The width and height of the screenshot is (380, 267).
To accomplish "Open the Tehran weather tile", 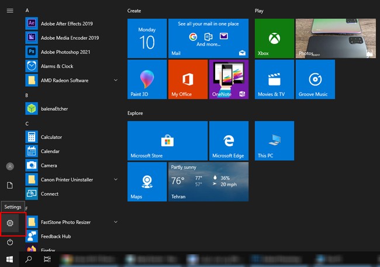I will (x=209, y=182).
